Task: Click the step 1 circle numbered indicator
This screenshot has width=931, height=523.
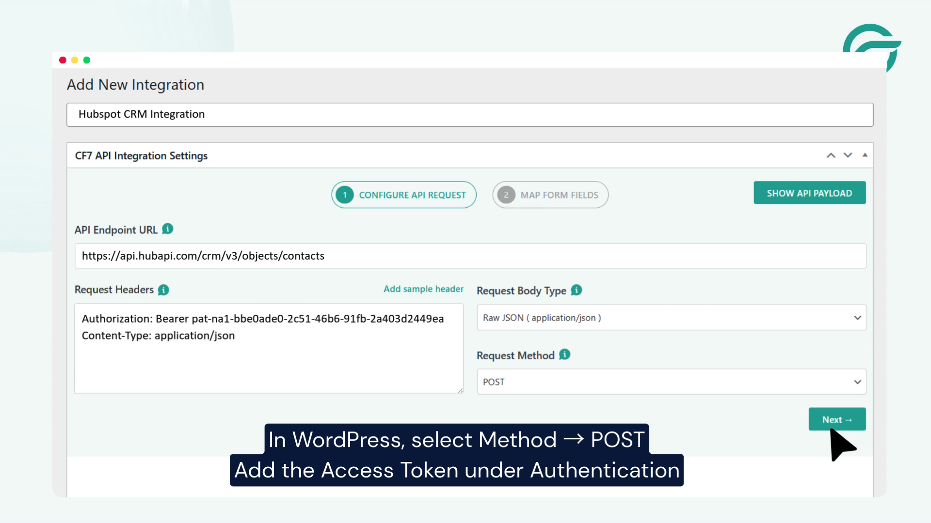Action: coord(344,195)
